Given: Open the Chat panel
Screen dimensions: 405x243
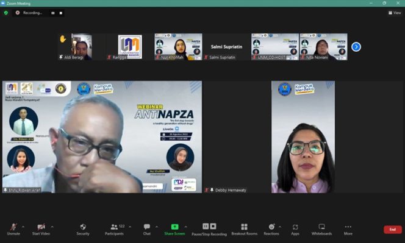Looking at the screenshot, I should pyautogui.click(x=147, y=229).
